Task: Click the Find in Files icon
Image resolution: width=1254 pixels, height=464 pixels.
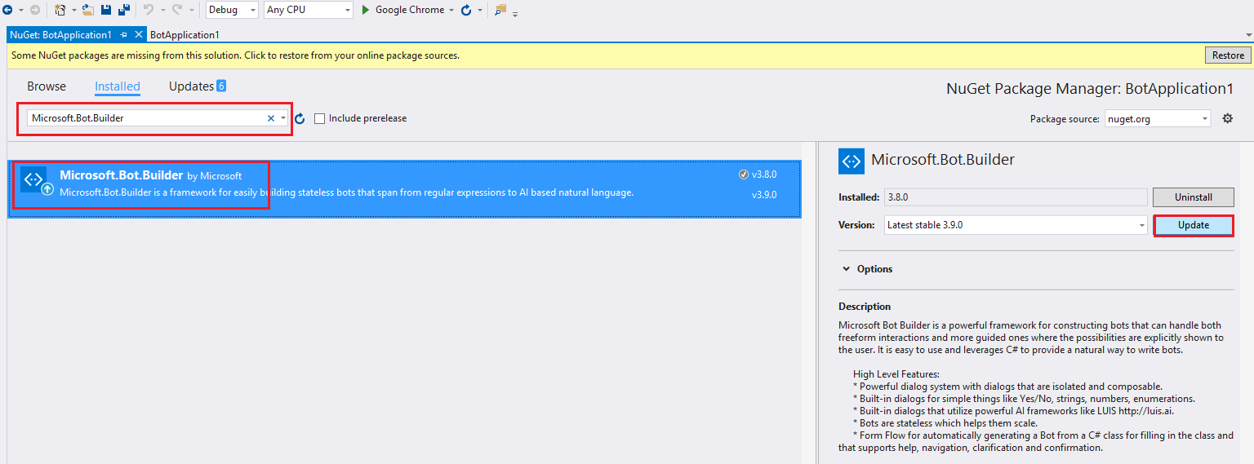Action: coord(500,10)
